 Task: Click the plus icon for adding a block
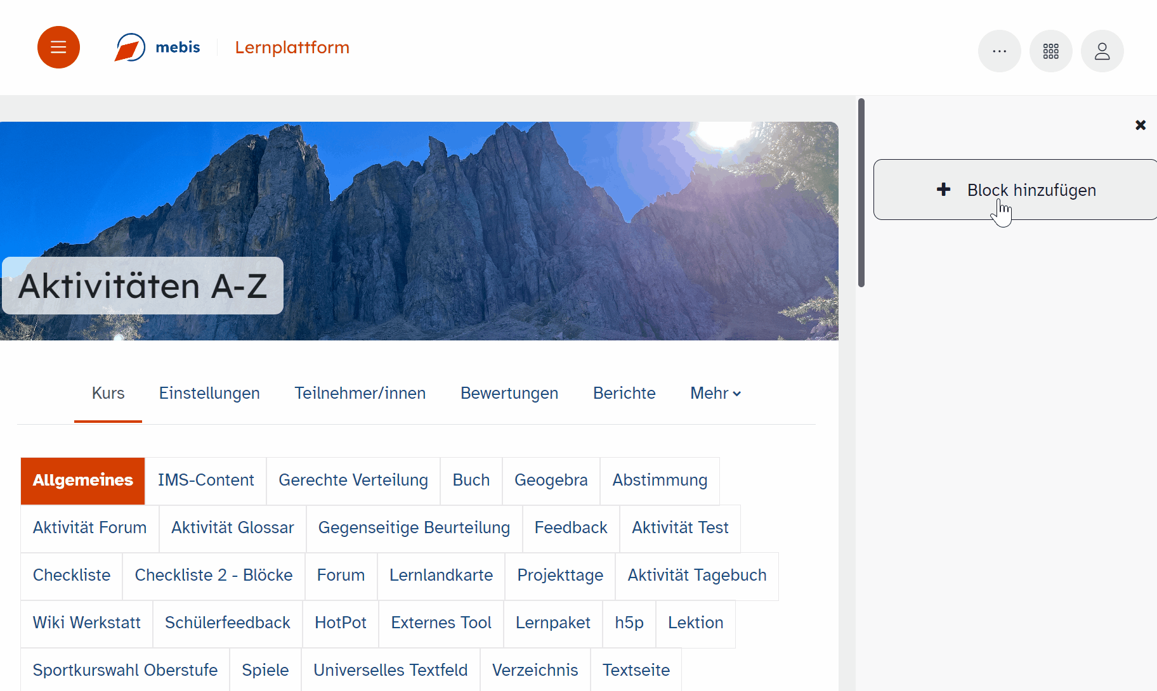click(x=943, y=190)
